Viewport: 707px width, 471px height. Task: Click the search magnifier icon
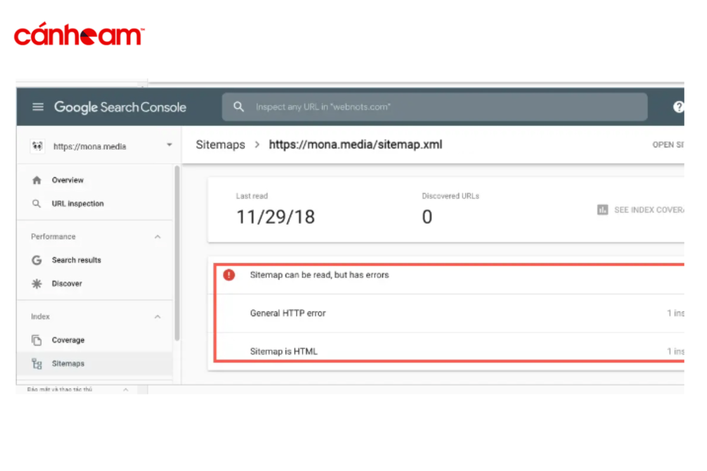tap(239, 107)
